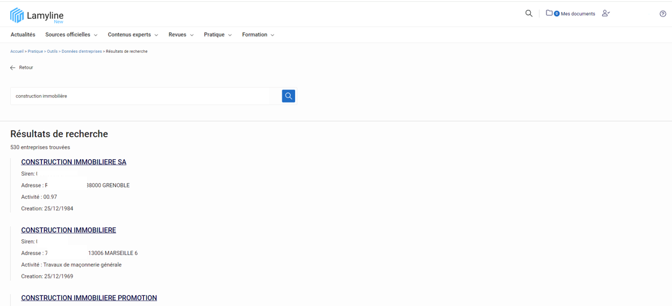Click the Outils breadcrumb link
Viewport: 672px width, 306px height.
[52, 52]
